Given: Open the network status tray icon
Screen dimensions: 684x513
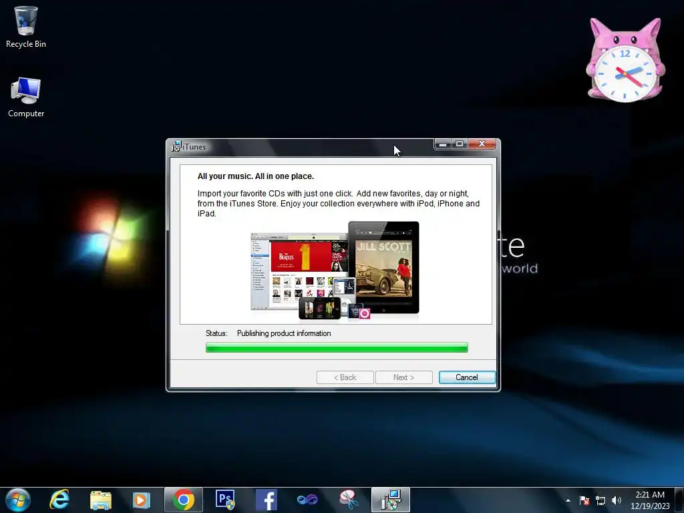Looking at the screenshot, I should (601, 500).
